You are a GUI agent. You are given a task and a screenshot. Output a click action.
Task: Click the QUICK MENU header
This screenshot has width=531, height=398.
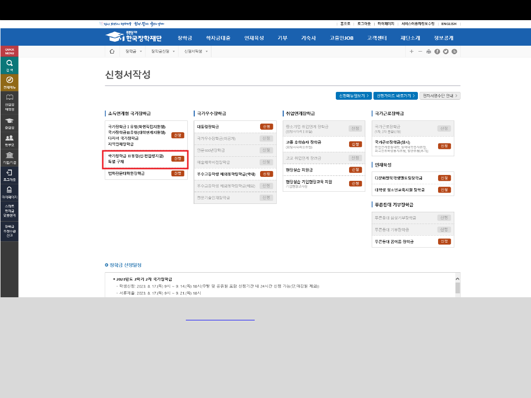click(9, 51)
